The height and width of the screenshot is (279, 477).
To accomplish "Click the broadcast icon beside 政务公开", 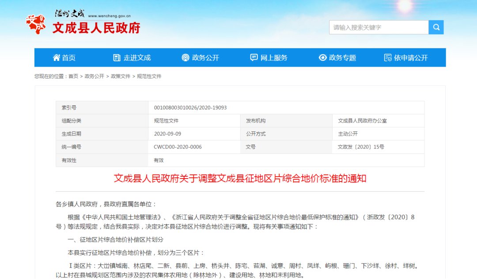I will coord(185,58).
